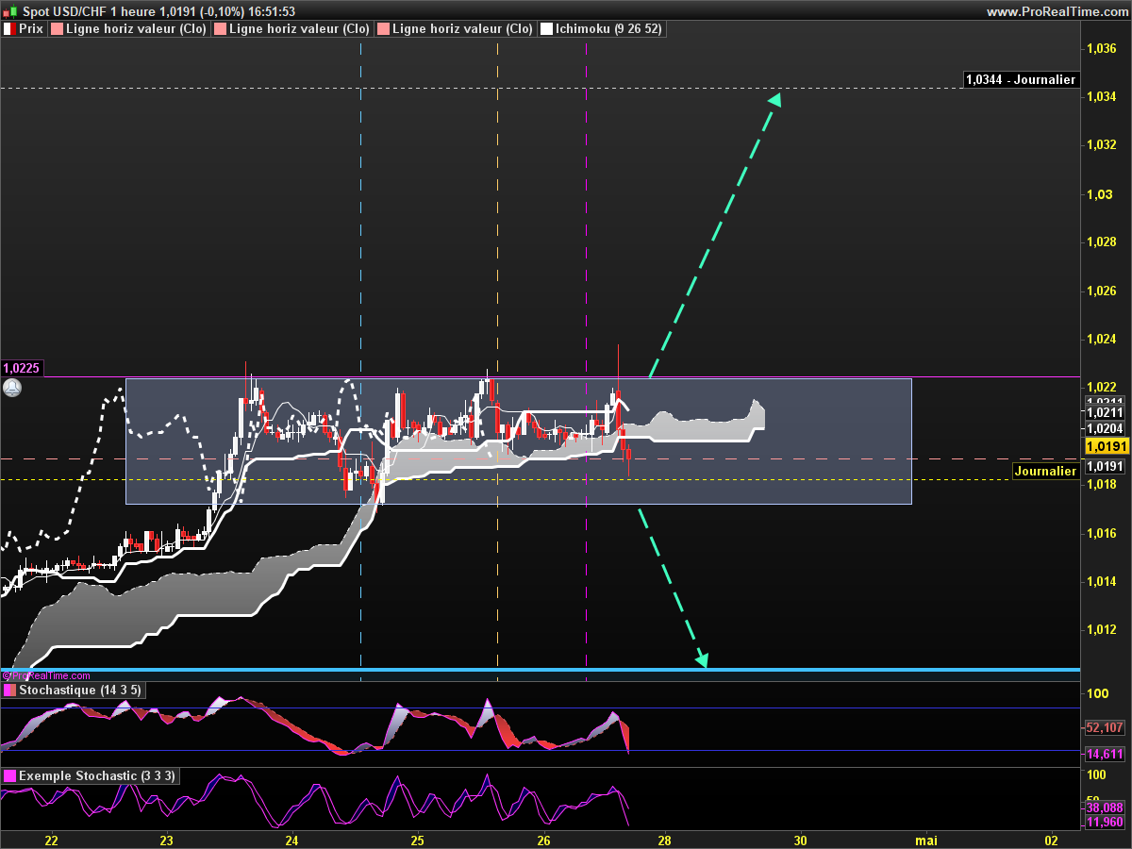Click date label 28 on time axis
1132x849 pixels.
coord(664,840)
